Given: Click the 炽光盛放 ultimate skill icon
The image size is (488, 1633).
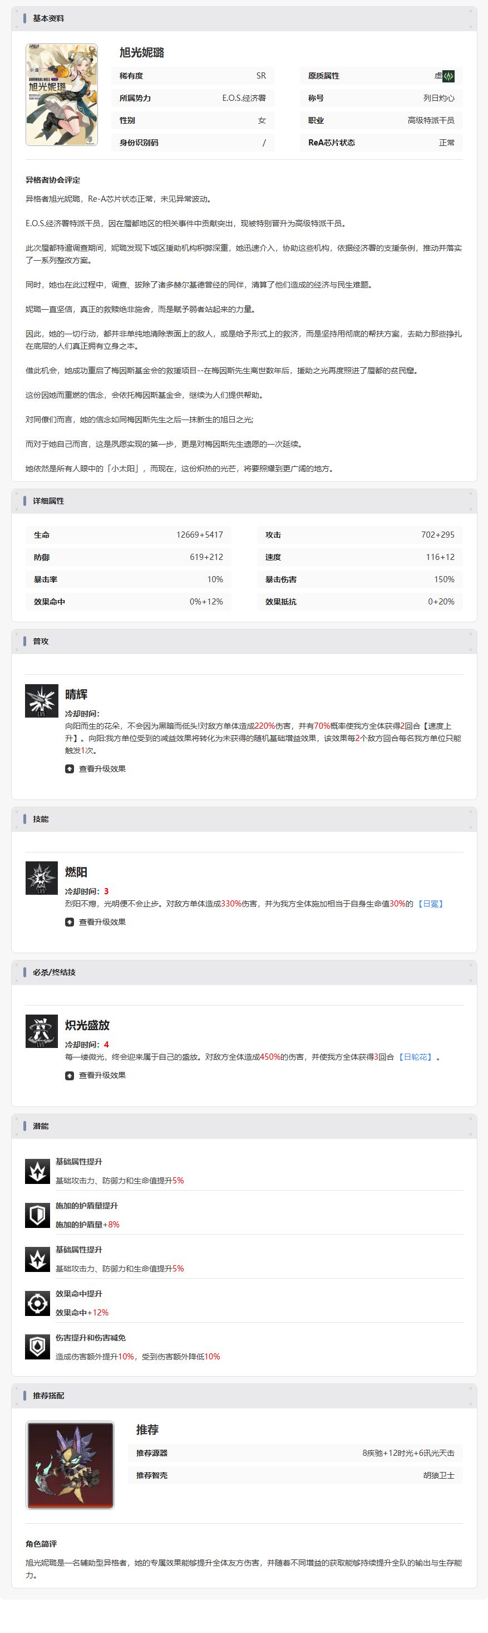Looking at the screenshot, I should pos(41,1031).
